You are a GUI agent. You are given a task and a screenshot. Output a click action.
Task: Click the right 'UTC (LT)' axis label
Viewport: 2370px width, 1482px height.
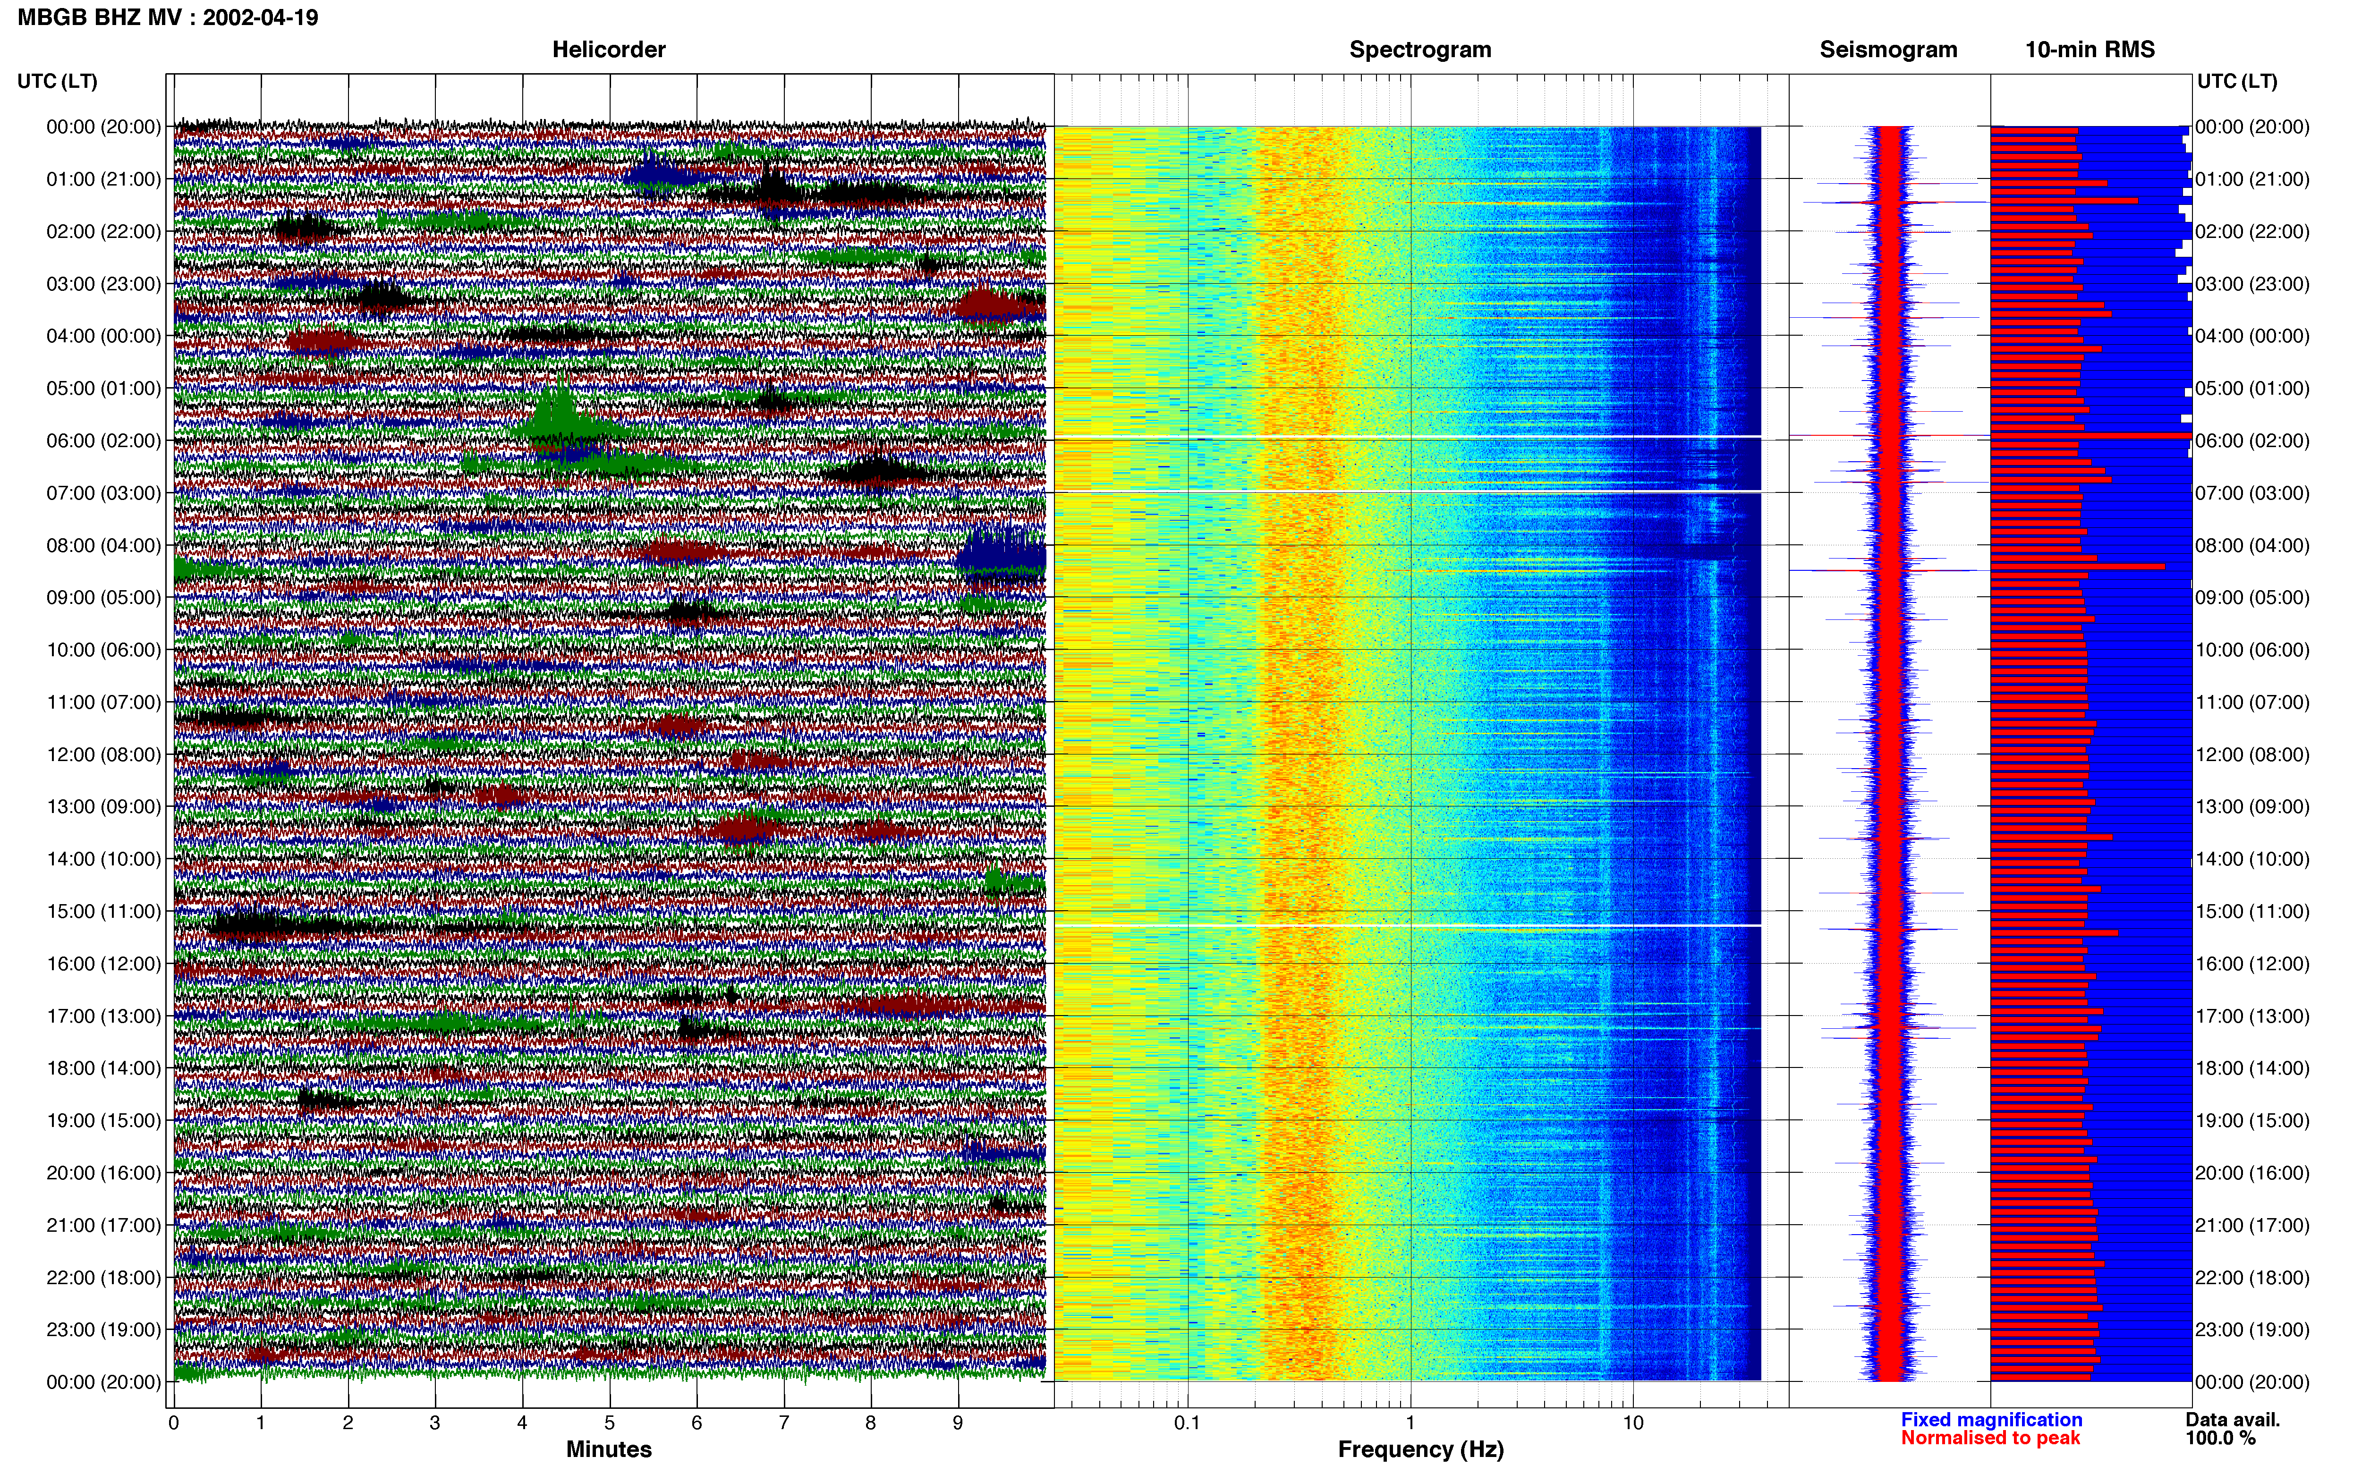click(x=2237, y=81)
